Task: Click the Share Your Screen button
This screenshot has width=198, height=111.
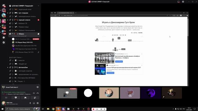Action: tap(16, 98)
